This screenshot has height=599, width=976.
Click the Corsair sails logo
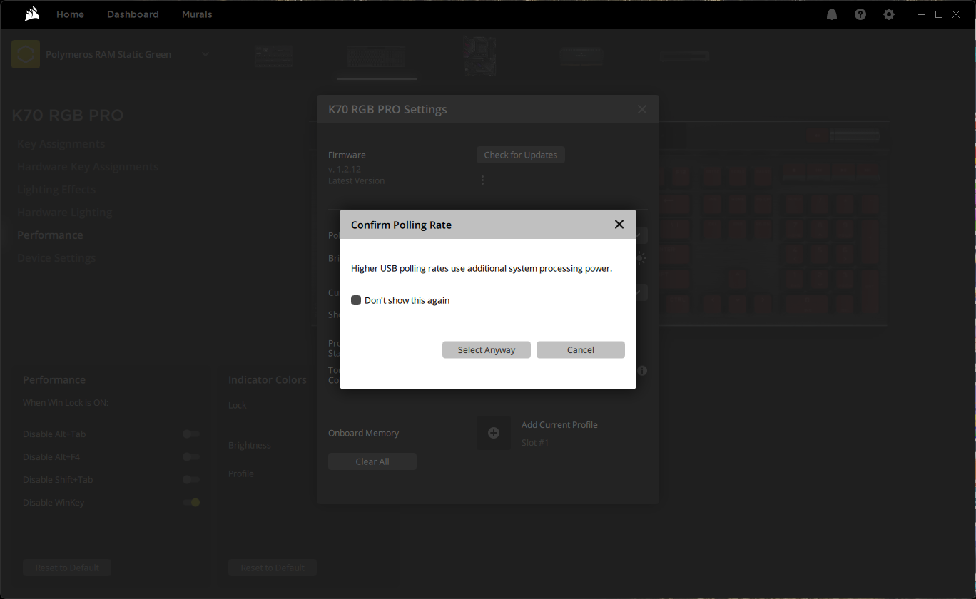tap(31, 14)
